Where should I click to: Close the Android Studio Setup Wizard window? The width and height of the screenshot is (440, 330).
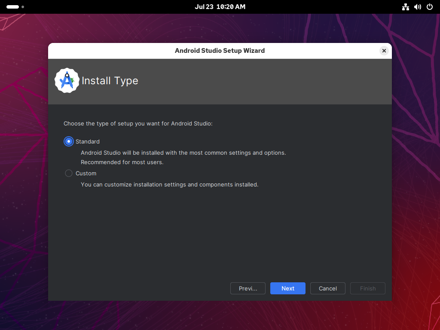(384, 51)
